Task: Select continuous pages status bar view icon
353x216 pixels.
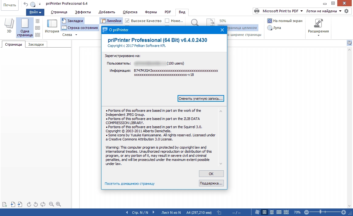Action: click(272, 212)
